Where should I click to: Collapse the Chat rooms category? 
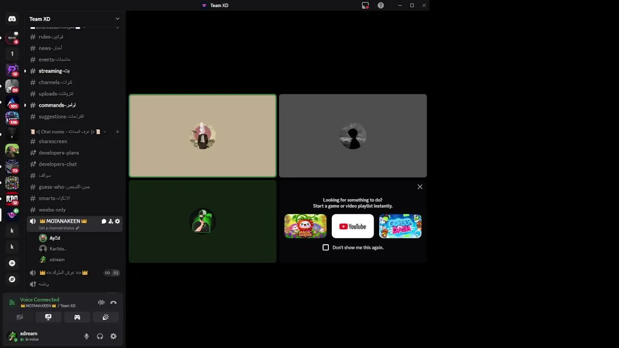click(x=68, y=131)
